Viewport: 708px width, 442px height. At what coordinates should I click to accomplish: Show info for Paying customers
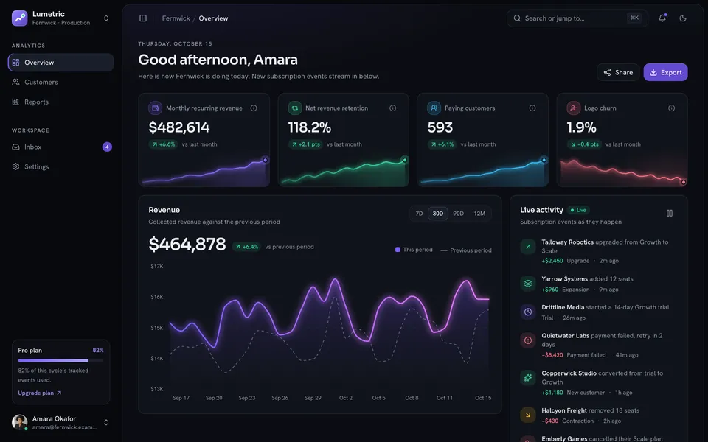[x=532, y=108]
